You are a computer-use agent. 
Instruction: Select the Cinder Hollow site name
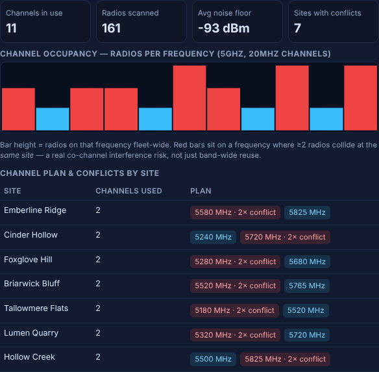pos(31,235)
